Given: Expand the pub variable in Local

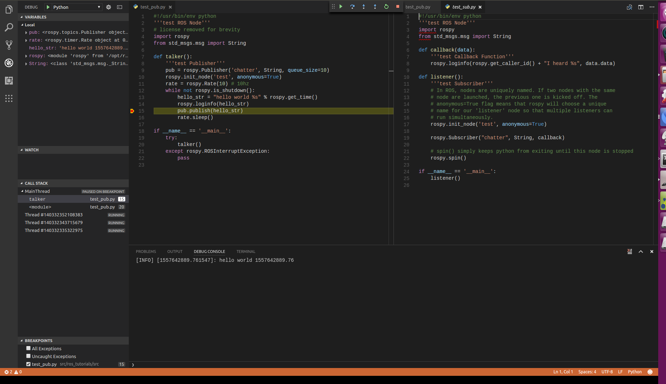Looking at the screenshot, I should 26,32.
